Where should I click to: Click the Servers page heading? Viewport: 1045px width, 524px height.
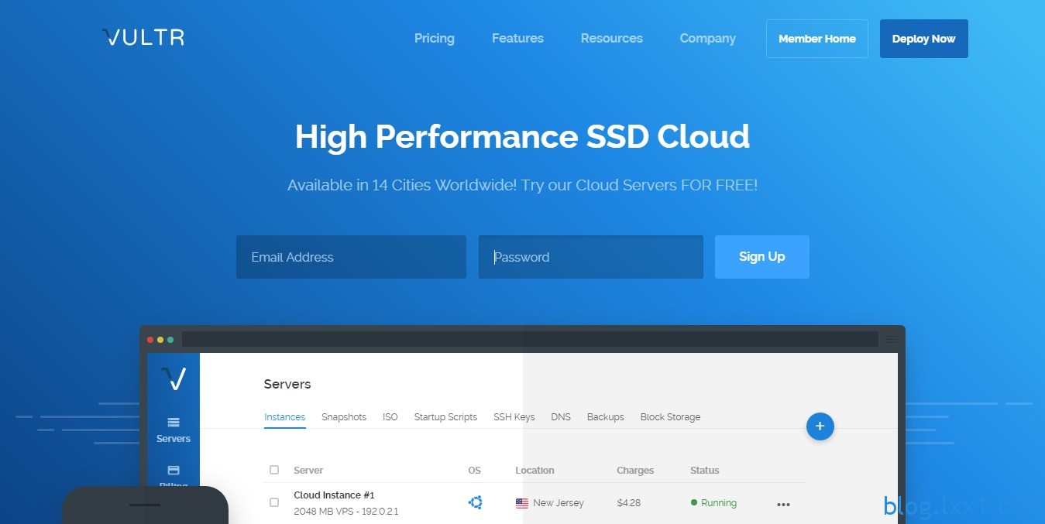(x=287, y=384)
